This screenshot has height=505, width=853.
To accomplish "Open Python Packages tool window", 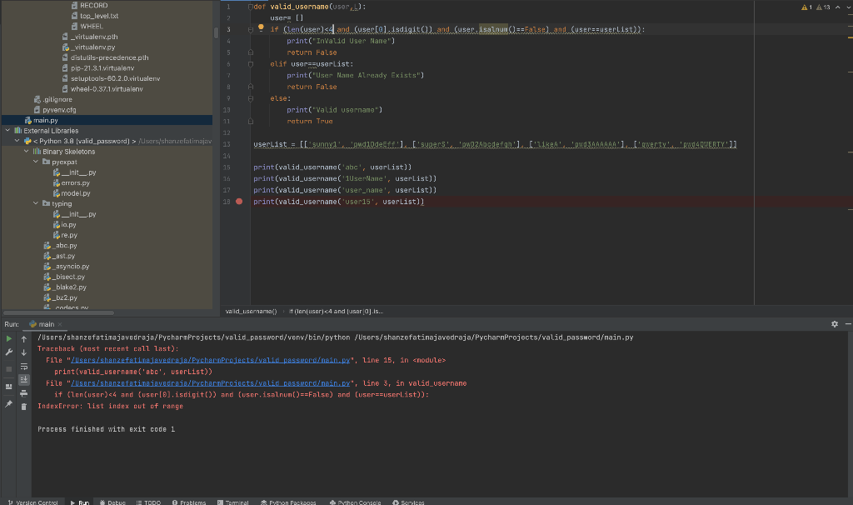I will pyautogui.click(x=288, y=502).
